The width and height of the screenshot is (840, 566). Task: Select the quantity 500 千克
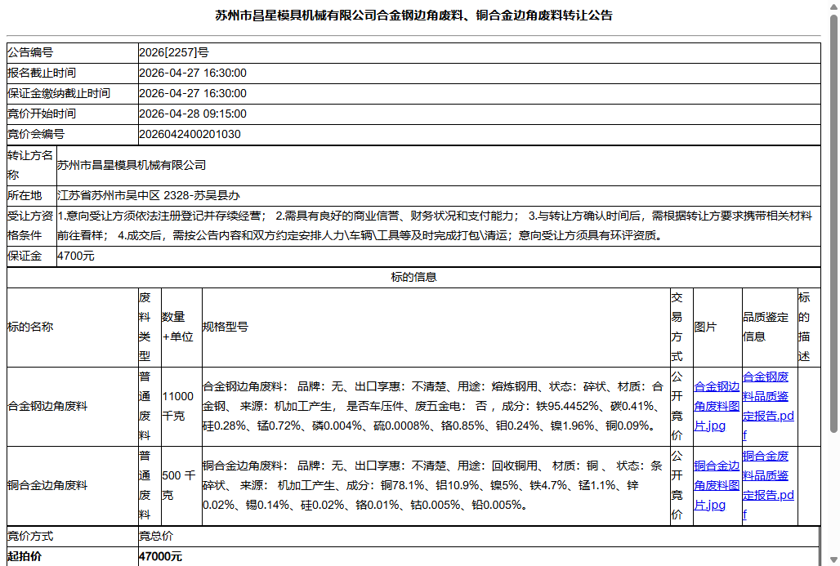(x=179, y=486)
